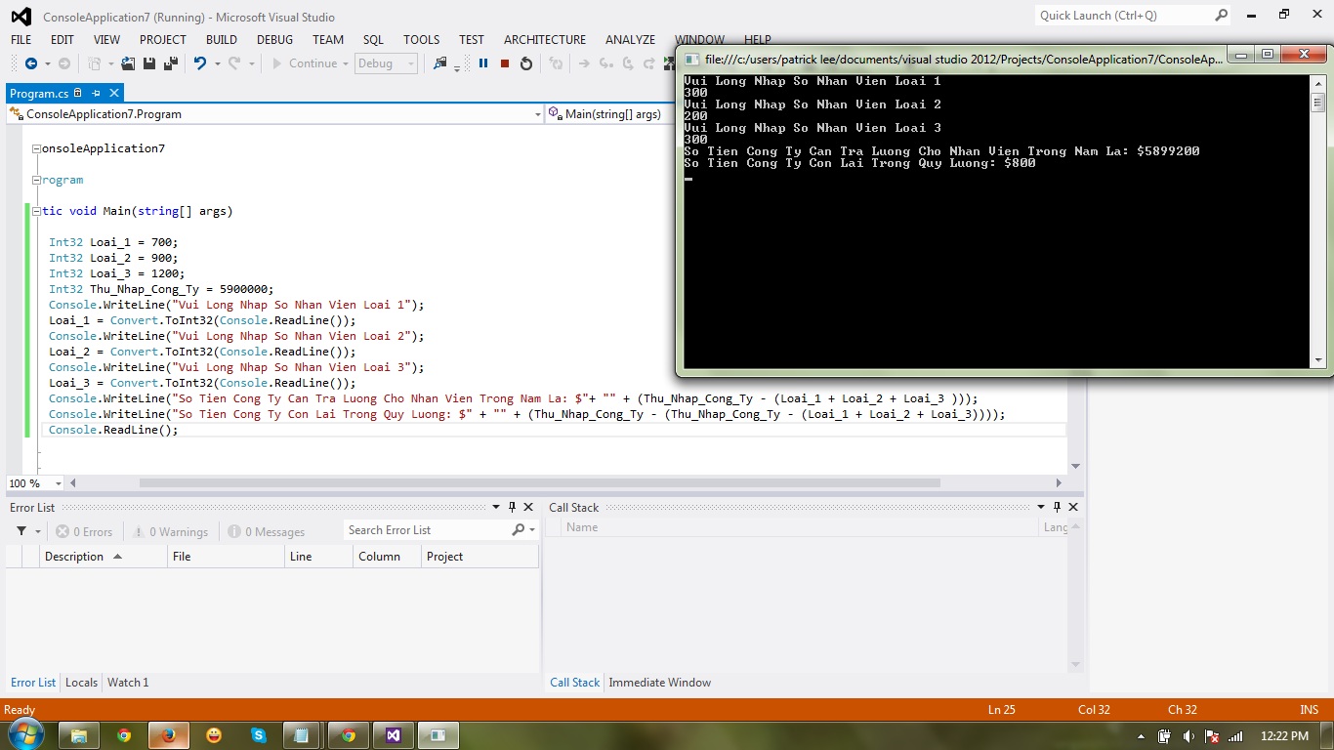Open Visual Studio from the Windows taskbar

click(393, 735)
